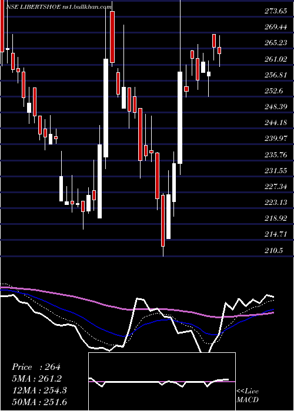Image resolution: width=294 pixels, height=411 pixels.
Task: Click the 223.13 price axis label
Action: click(276, 203)
